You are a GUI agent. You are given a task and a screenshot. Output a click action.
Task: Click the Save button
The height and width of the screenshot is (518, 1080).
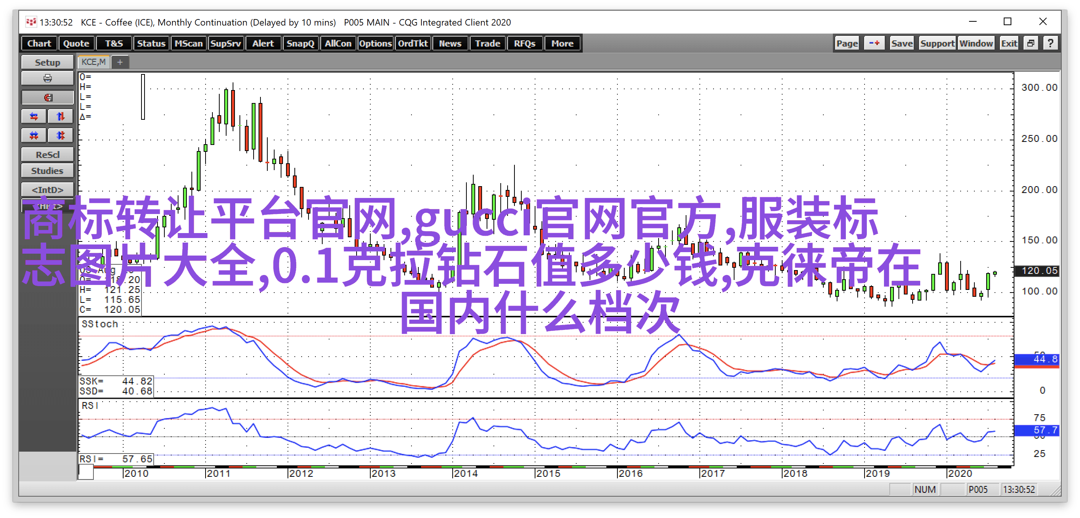coord(902,43)
